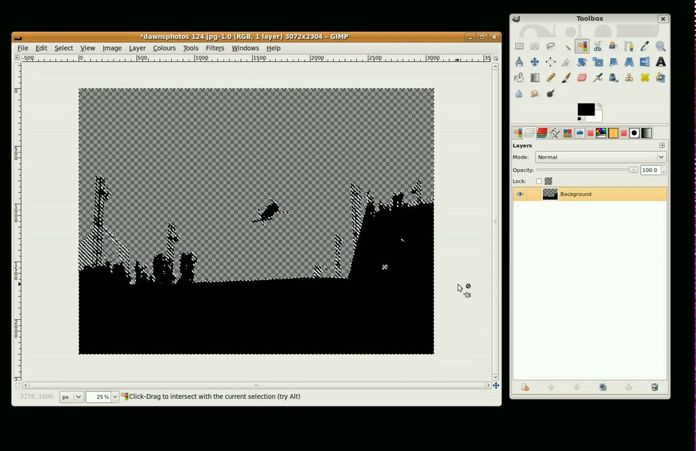Select the Foreground Select tool
The width and height of the screenshot is (696, 451).
(x=613, y=46)
